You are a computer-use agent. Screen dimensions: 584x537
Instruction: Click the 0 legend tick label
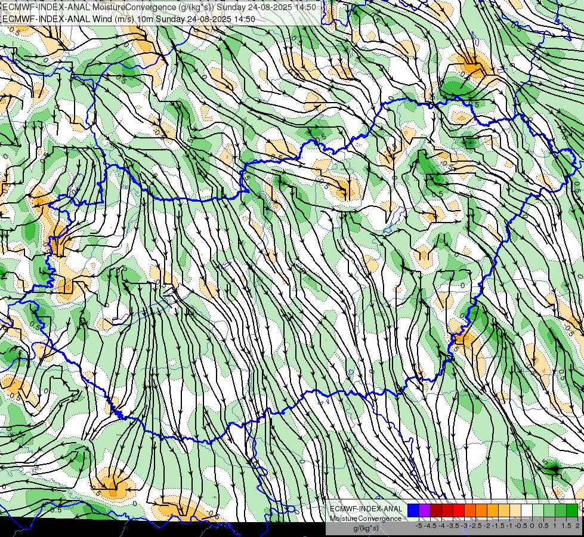(532, 526)
